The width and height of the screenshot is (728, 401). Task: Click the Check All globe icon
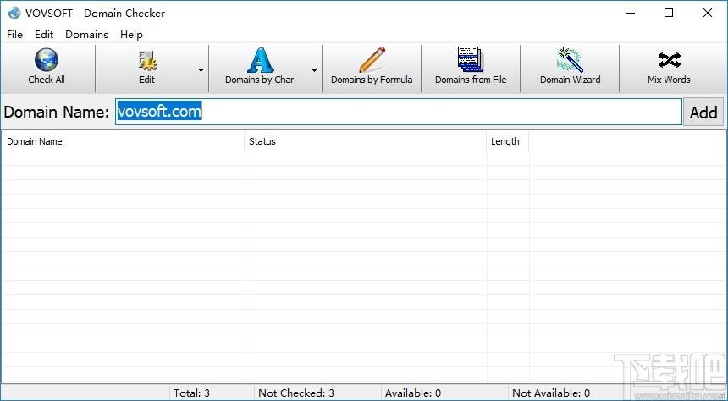(47, 60)
